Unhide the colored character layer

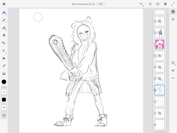point(160,33)
